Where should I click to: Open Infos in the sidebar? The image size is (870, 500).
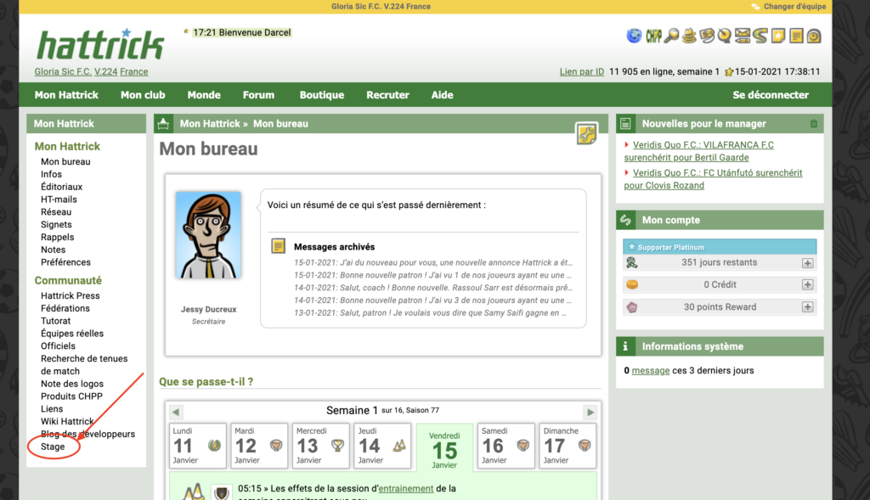point(51,174)
